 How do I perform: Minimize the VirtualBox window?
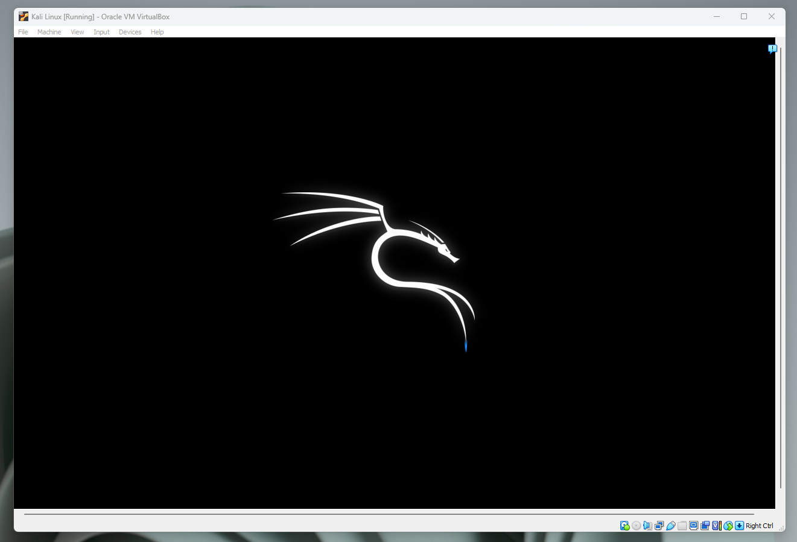click(x=717, y=16)
